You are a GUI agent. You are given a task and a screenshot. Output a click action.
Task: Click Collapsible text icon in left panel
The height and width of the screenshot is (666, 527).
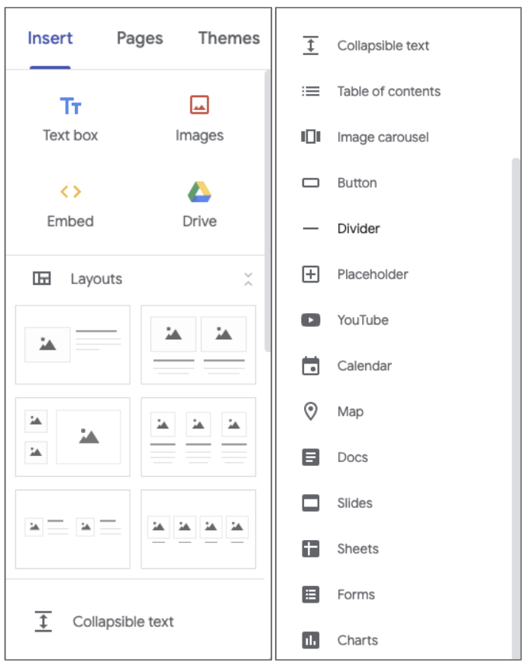[x=44, y=622]
